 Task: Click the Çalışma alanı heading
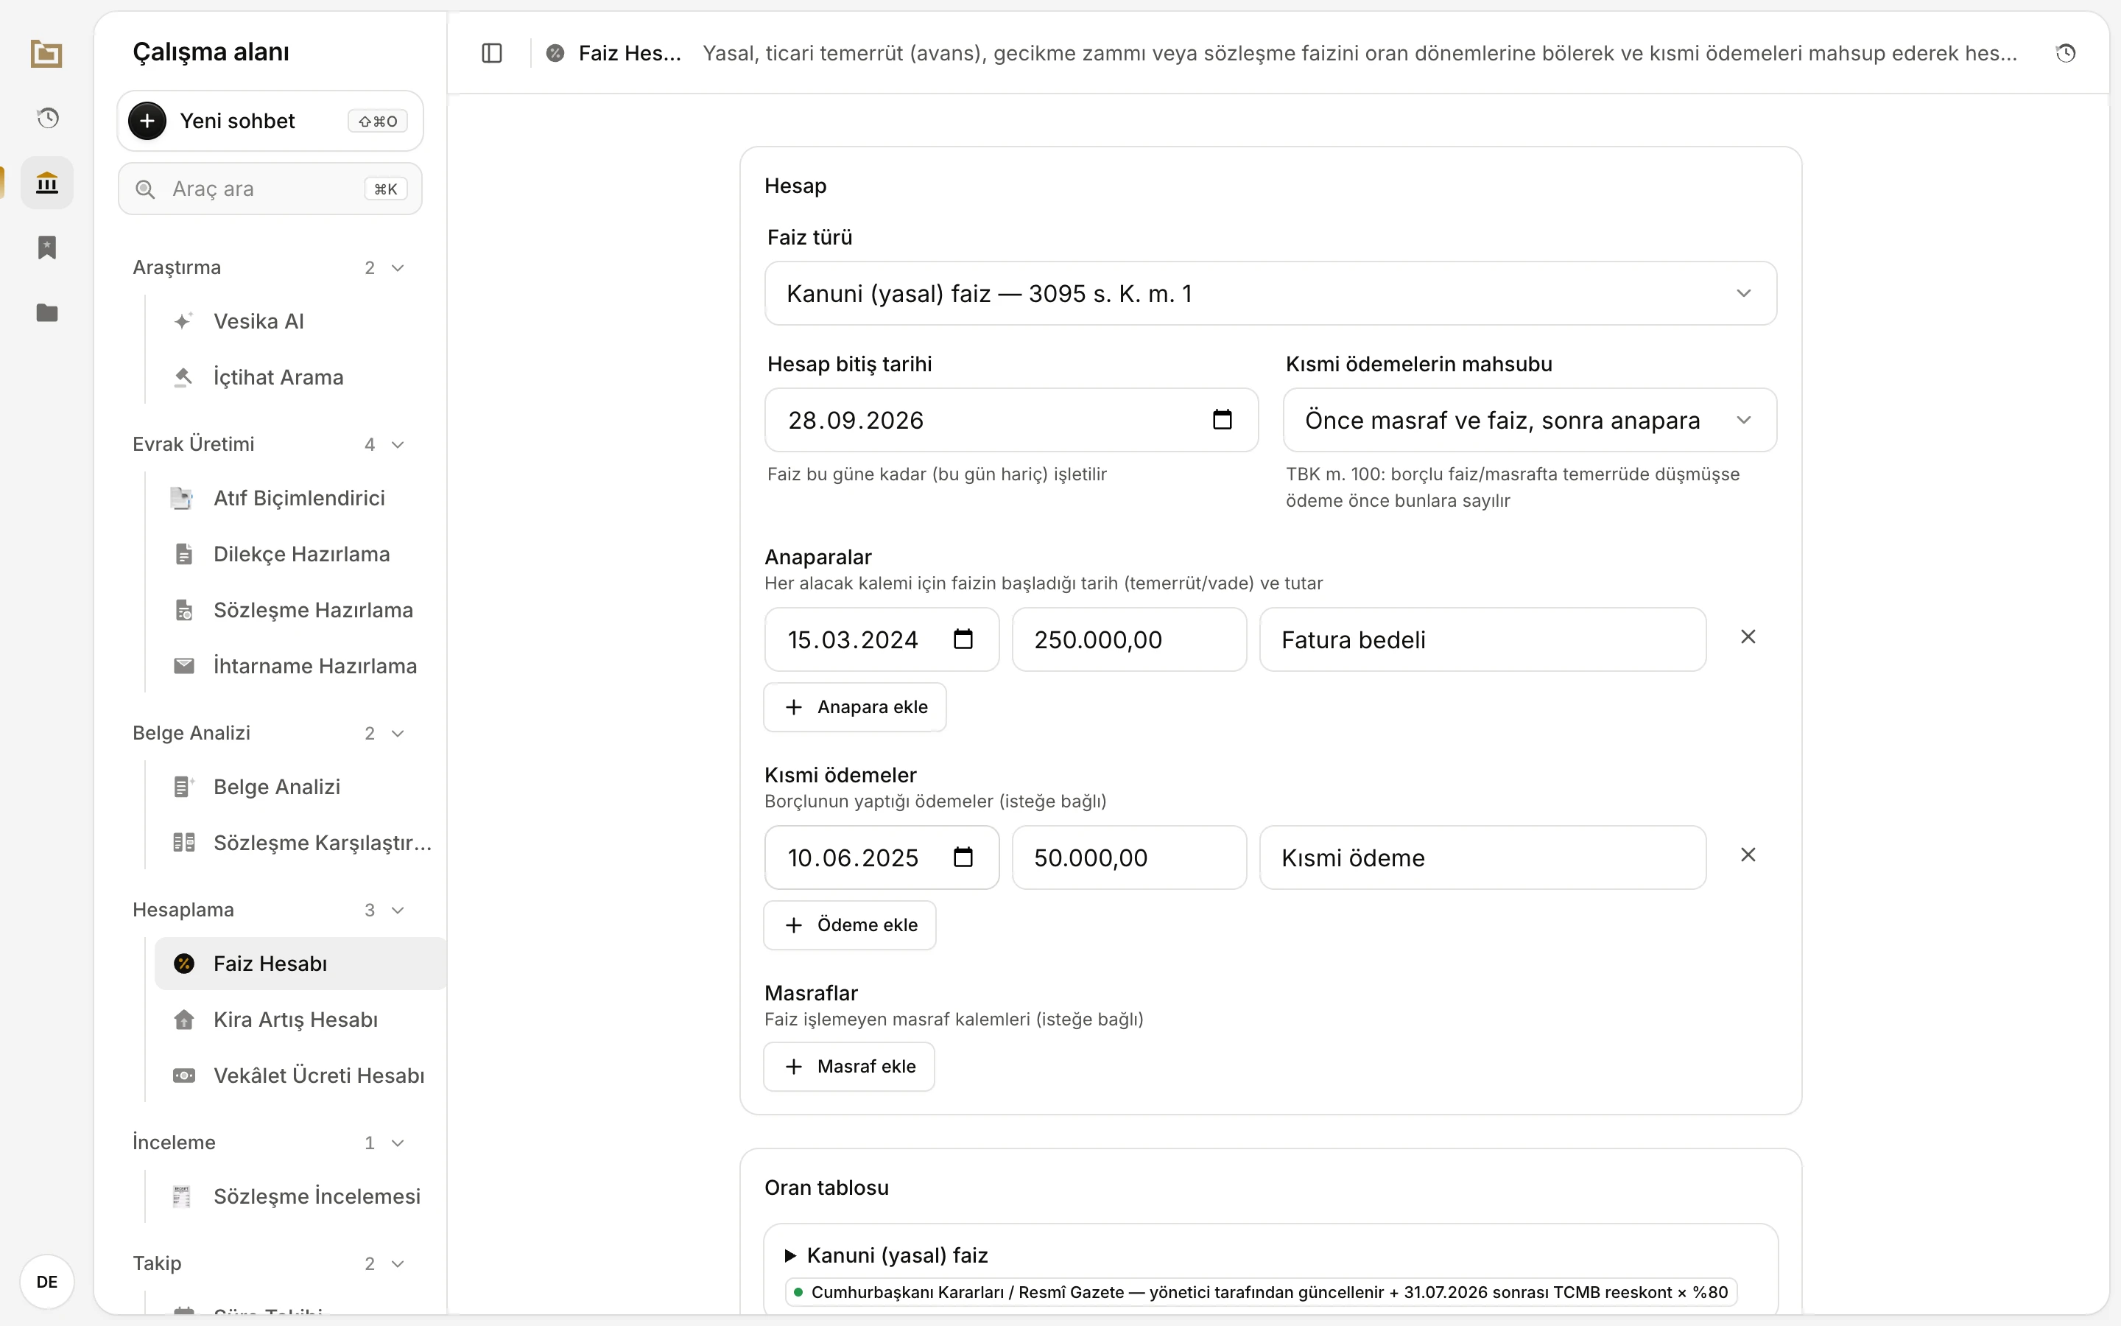click(x=211, y=52)
